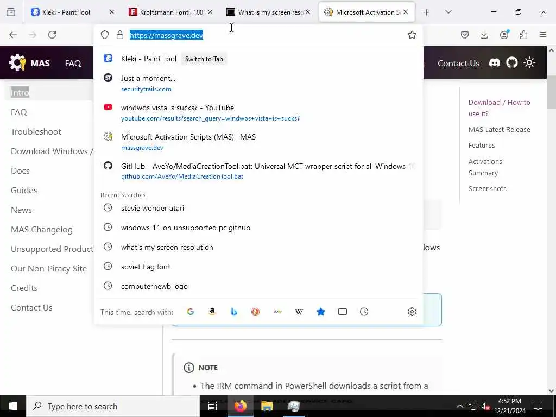Click taskbar Type here to search box

[x=113, y=406]
